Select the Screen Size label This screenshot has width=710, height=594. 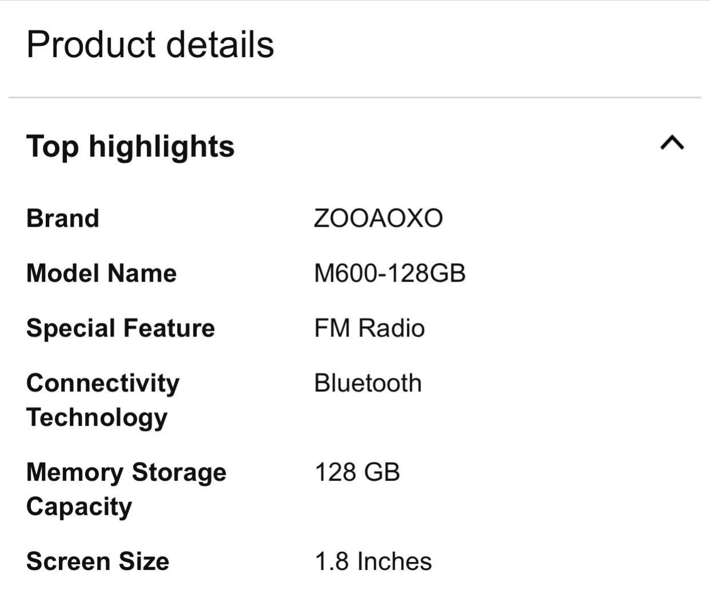(x=98, y=561)
